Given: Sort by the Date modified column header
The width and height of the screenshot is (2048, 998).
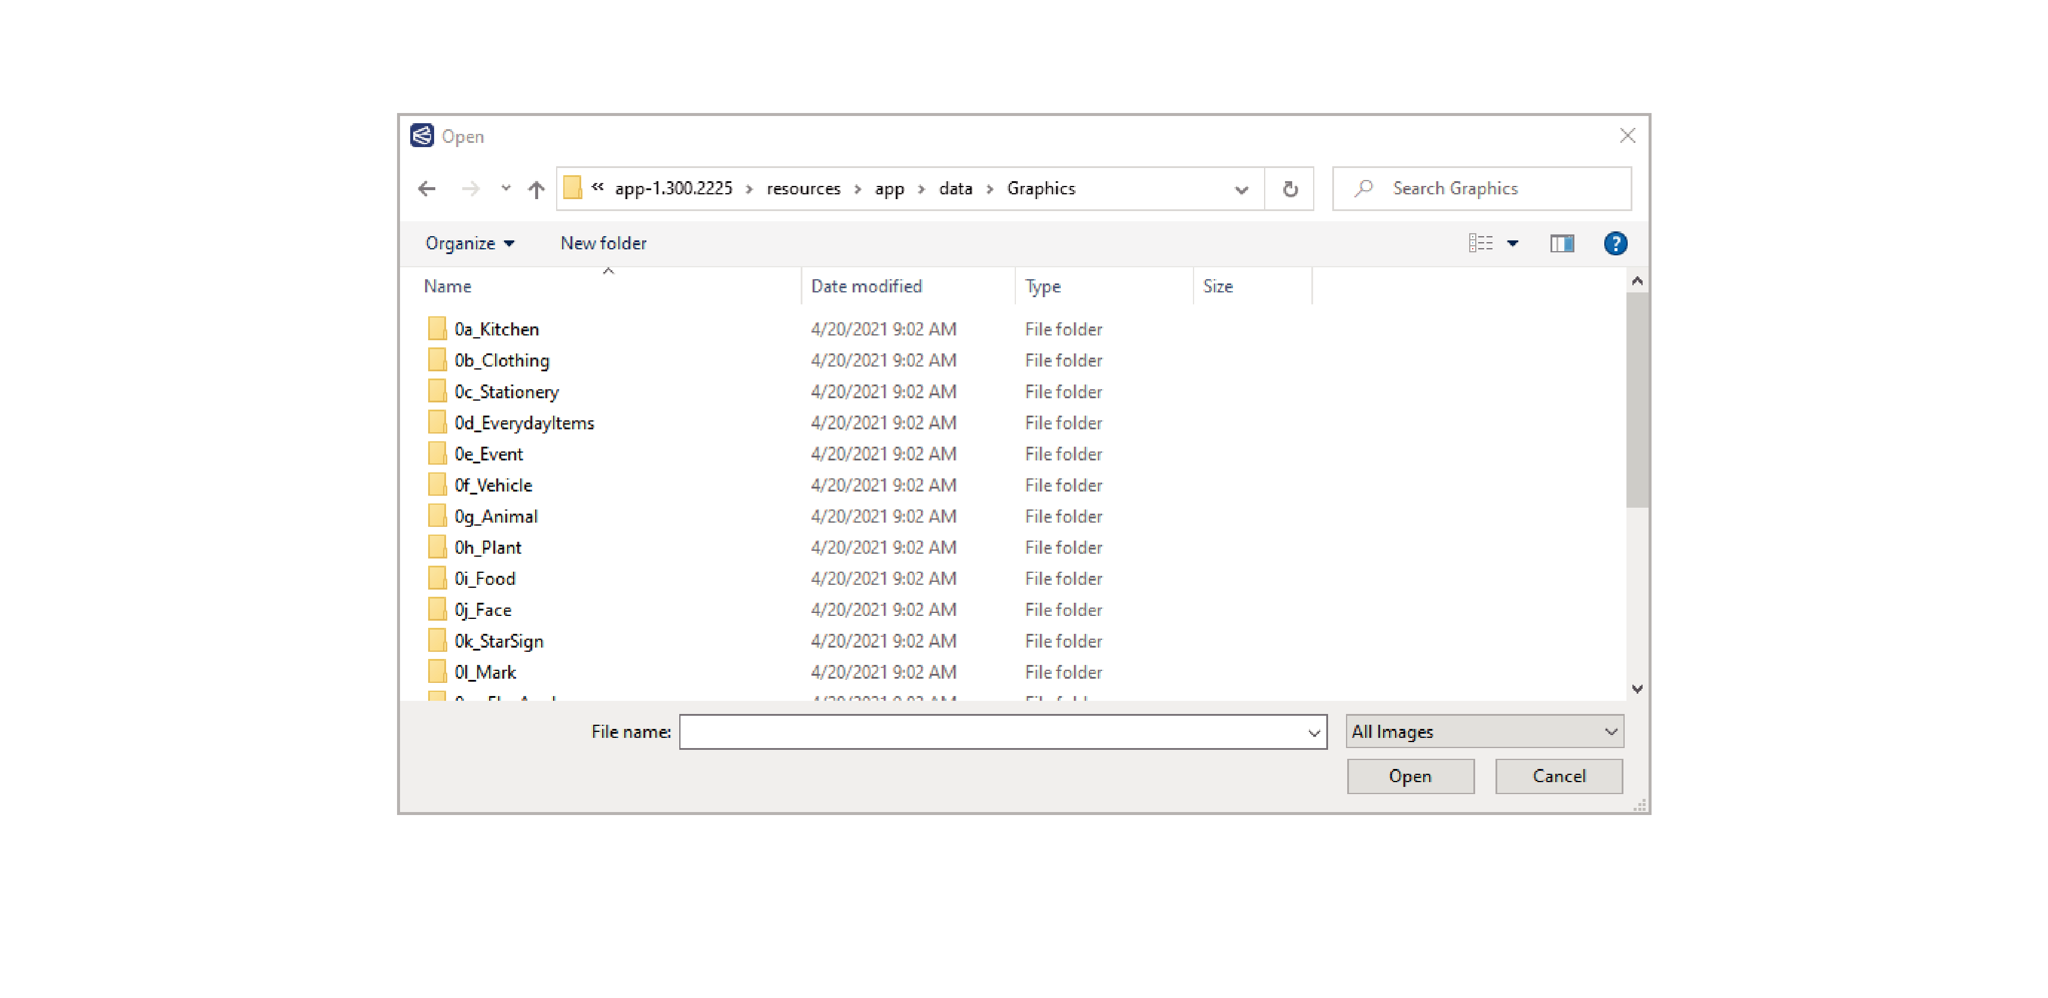Looking at the screenshot, I should coord(866,286).
